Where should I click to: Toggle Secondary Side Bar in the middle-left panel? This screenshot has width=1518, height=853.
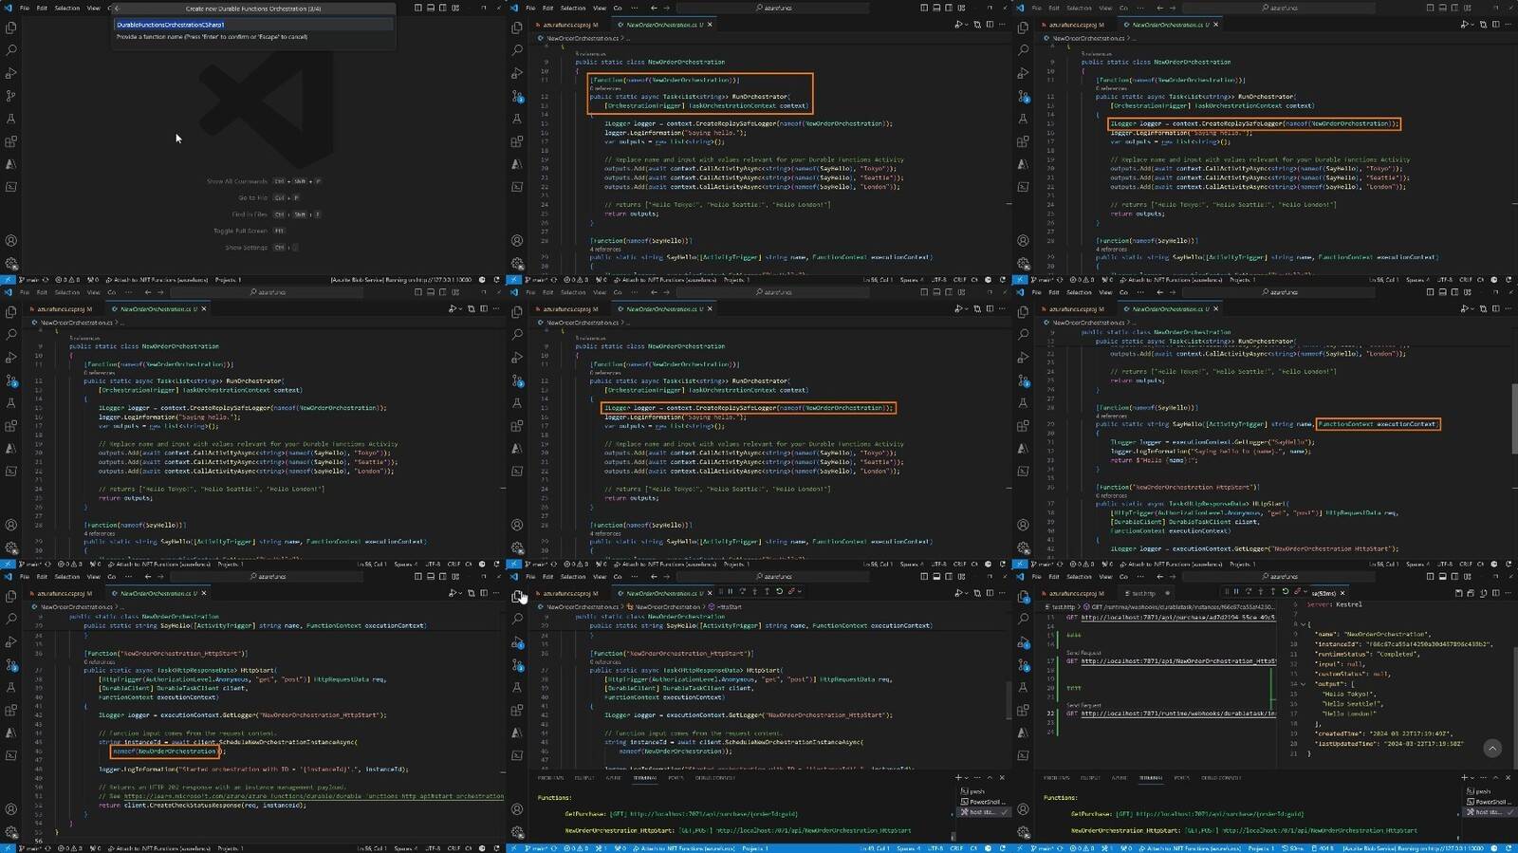(x=443, y=292)
